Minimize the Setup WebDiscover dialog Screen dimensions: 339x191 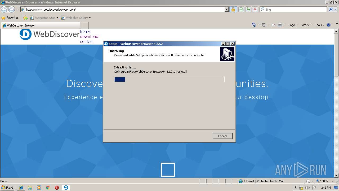point(223,44)
